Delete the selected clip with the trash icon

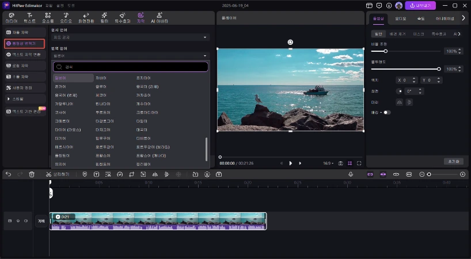point(32,174)
